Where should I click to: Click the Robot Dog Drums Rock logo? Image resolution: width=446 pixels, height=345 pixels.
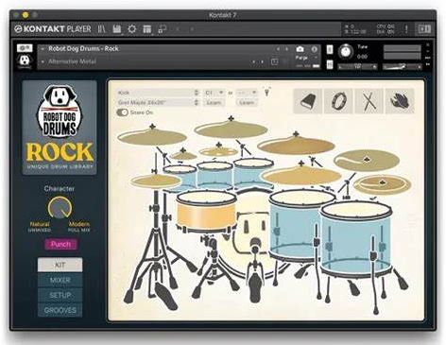tap(60, 128)
